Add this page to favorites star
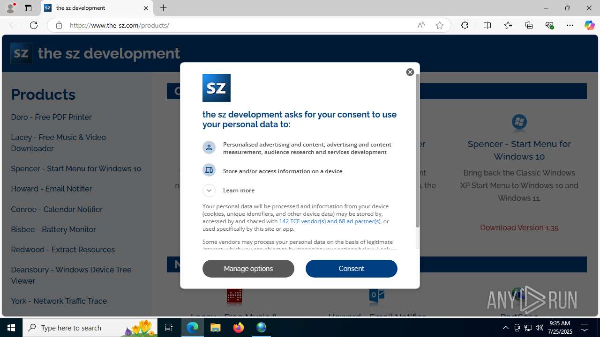Viewport: 600px width, 337px height. click(440, 25)
